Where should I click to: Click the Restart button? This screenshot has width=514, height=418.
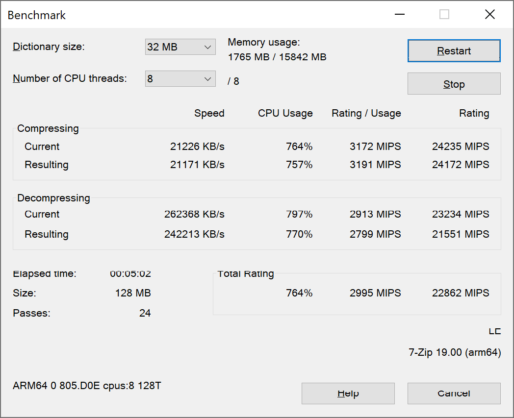coord(454,51)
